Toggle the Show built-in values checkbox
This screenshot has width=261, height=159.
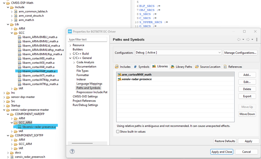coord(118,132)
